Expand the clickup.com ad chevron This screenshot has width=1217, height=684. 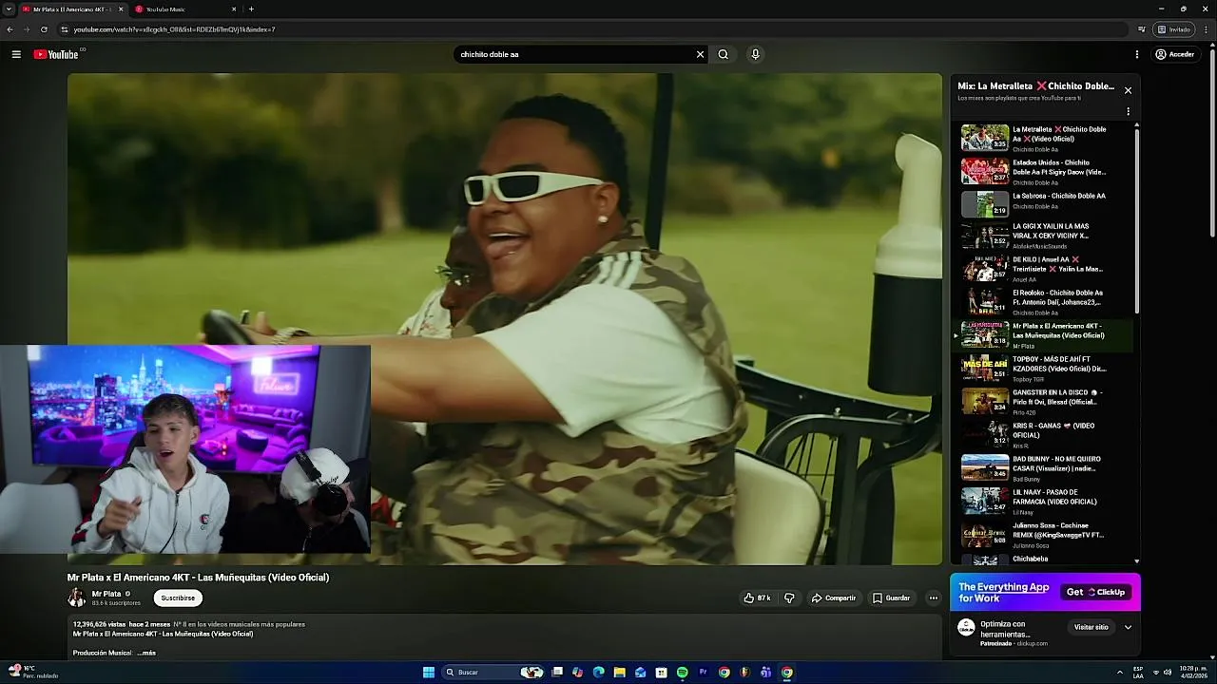point(1128,627)
